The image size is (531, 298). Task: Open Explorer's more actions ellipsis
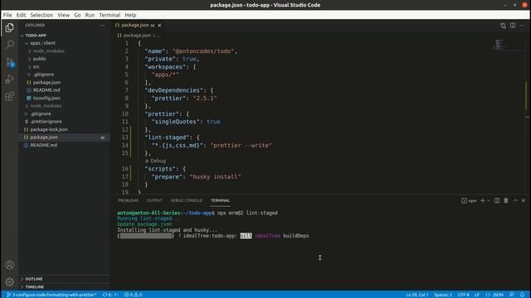[102, 25]
